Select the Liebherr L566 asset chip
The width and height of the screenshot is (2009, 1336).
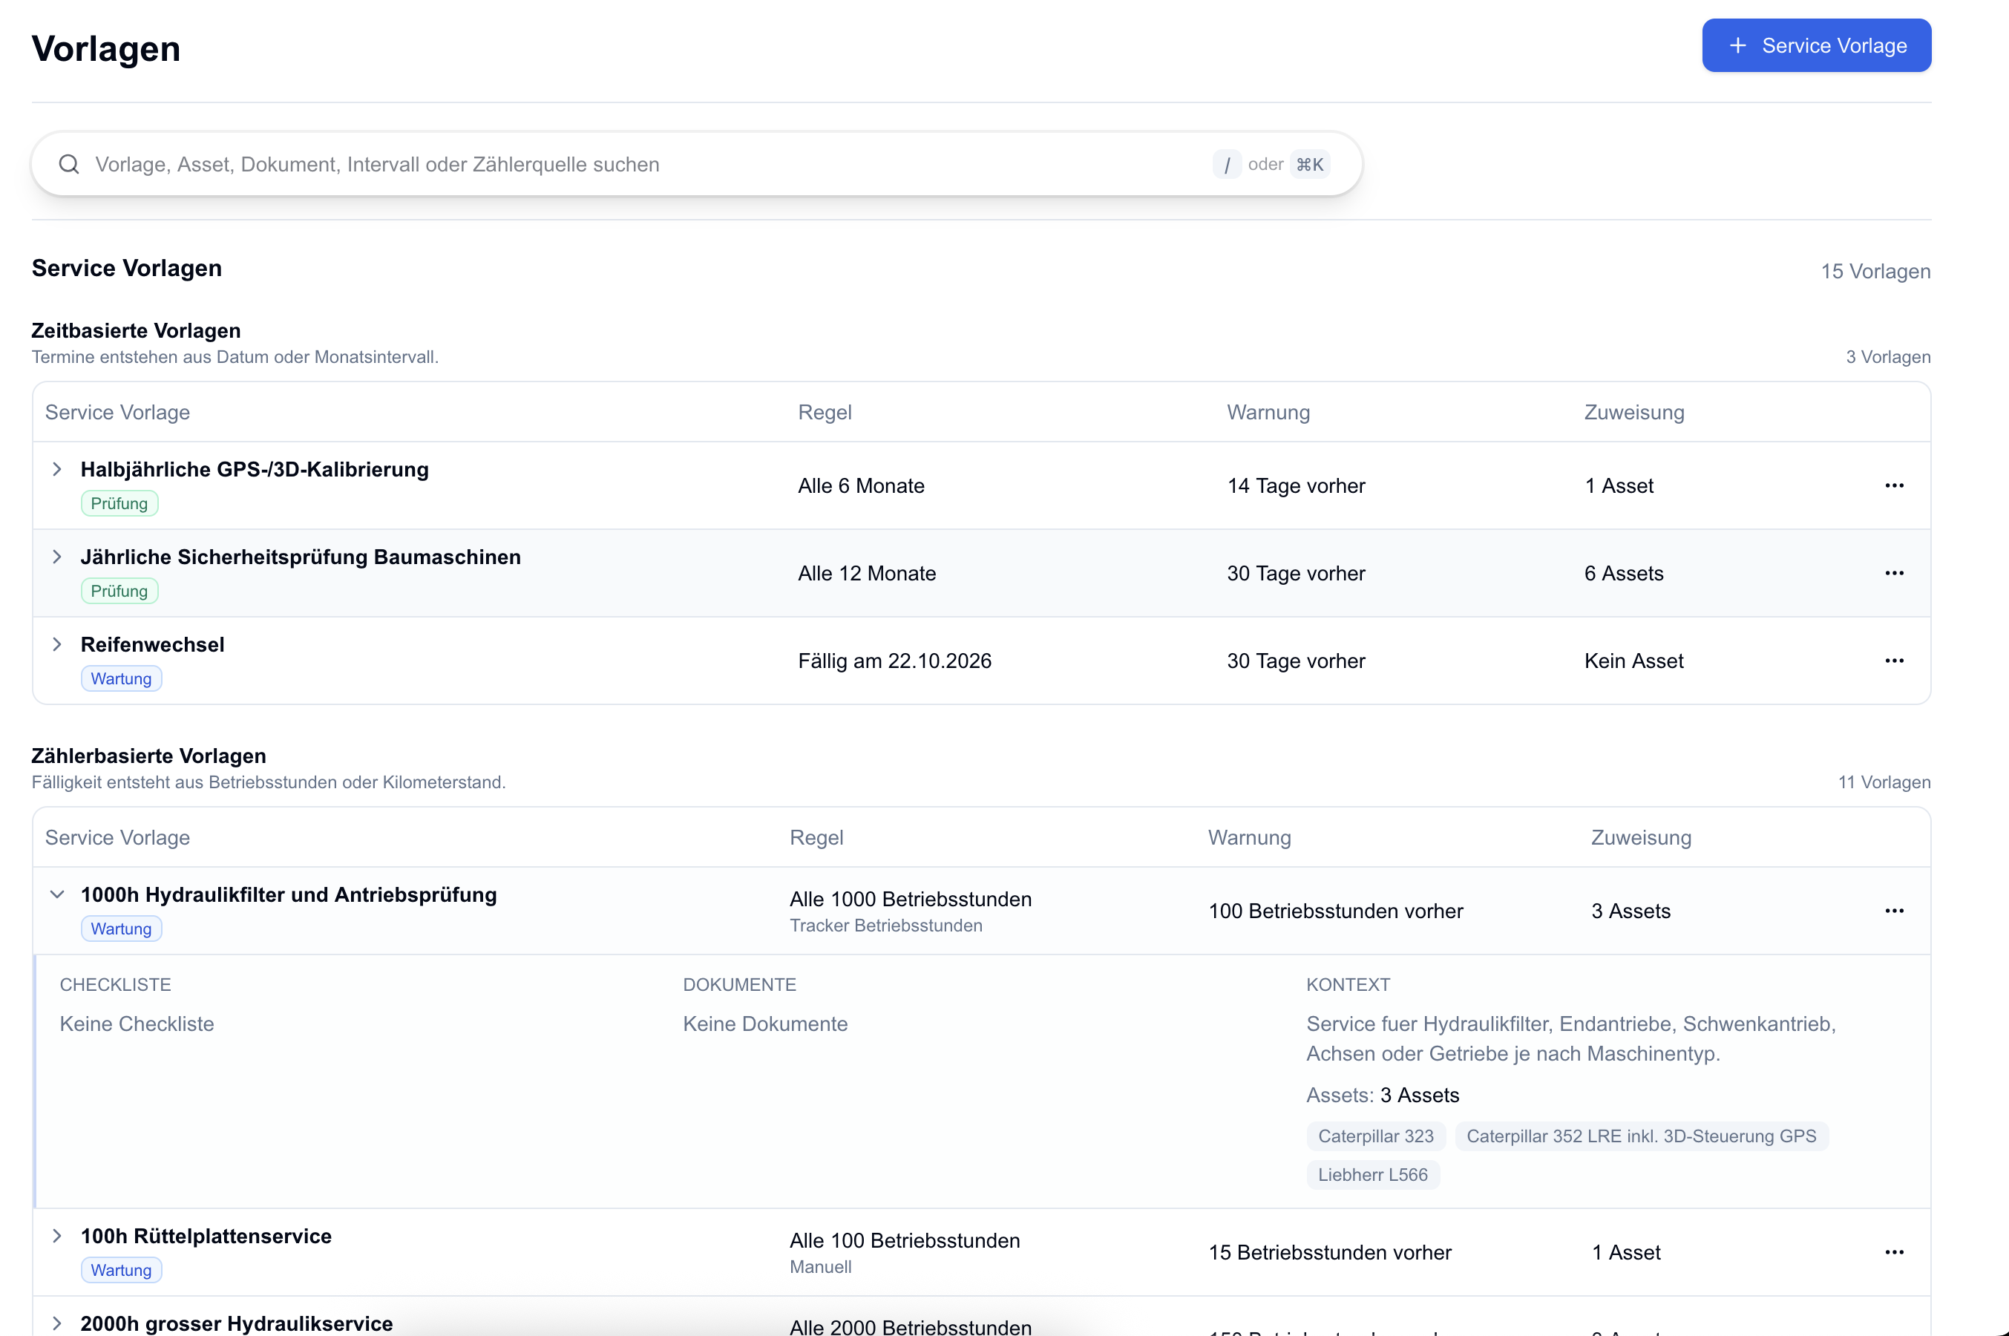(x=1372, y=1175)
